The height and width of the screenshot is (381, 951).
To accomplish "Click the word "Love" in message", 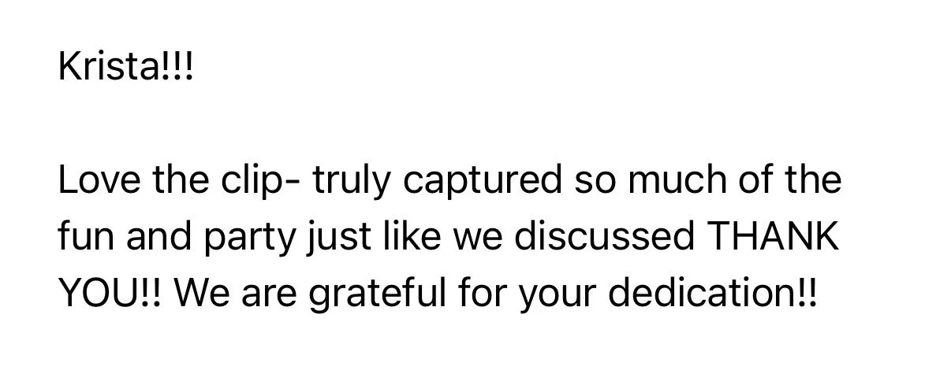I will 99,182.
